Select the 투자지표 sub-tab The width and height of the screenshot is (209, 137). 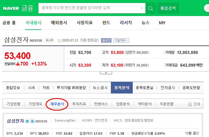[79, 104]
